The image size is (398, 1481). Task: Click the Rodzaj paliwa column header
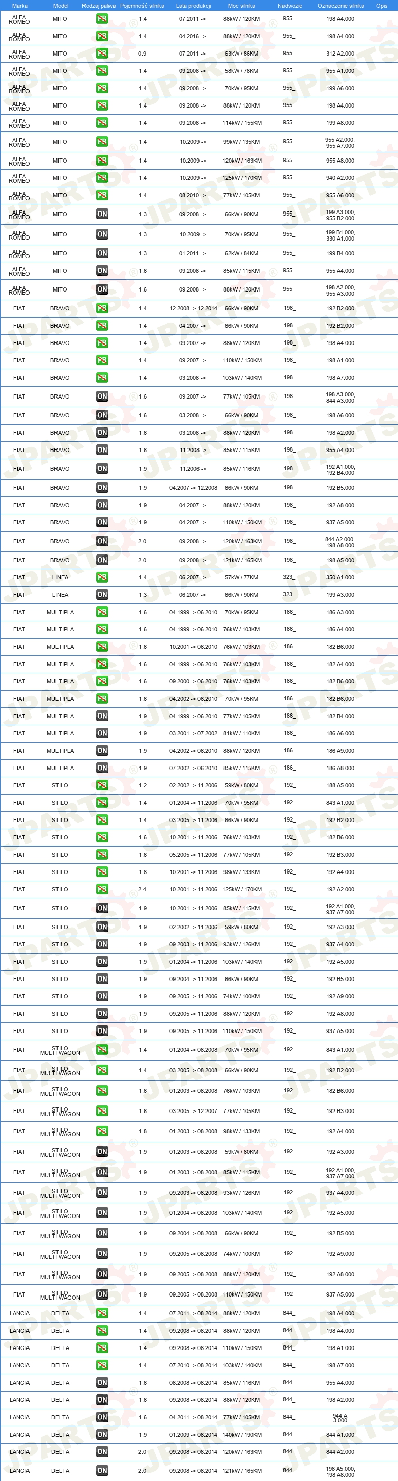pyautogui.click(x=99, y=6)
